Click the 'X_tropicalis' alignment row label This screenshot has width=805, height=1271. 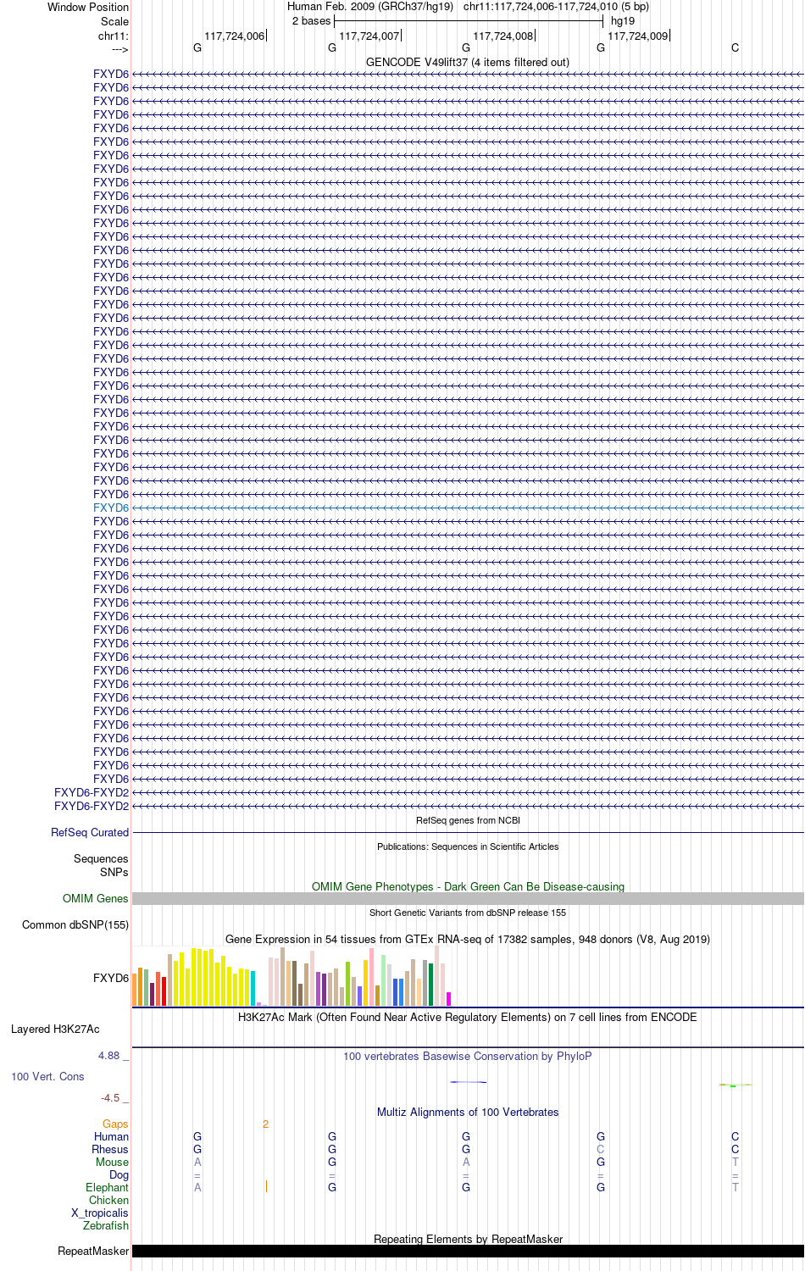click(x=100, y=1213)
